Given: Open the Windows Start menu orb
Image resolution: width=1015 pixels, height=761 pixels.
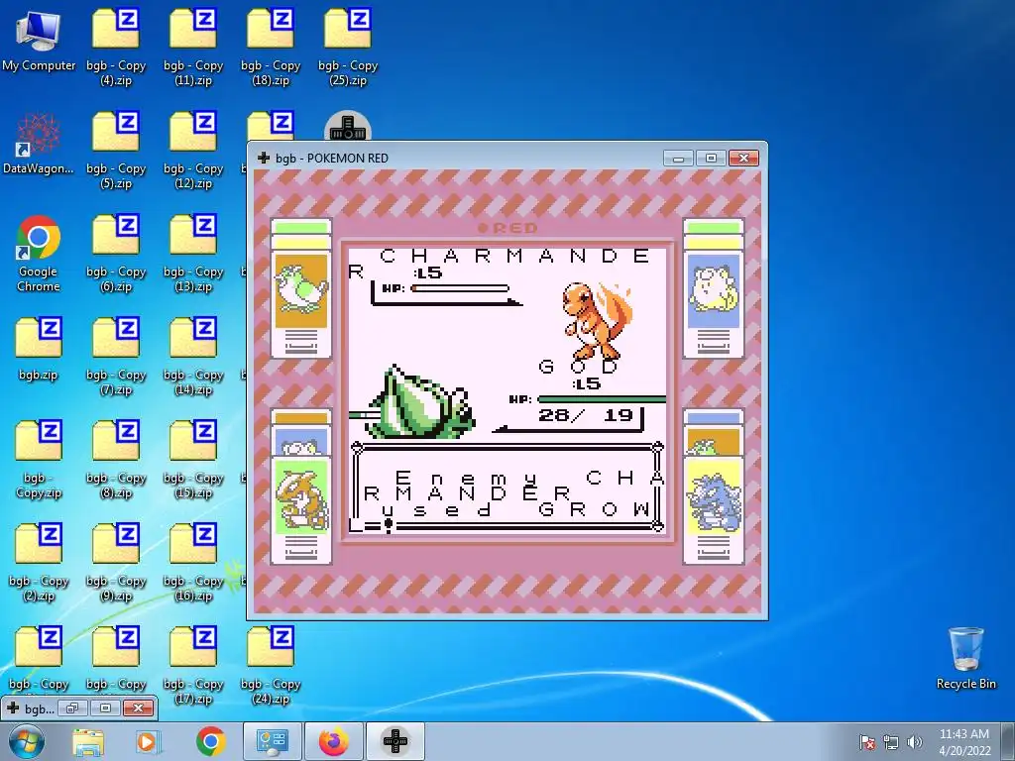Looking at the screenshot, I should pyautogui.click(x=27, y=742).
